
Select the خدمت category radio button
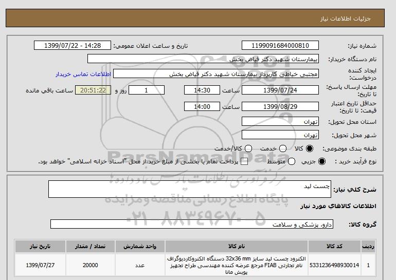(283, 148)
